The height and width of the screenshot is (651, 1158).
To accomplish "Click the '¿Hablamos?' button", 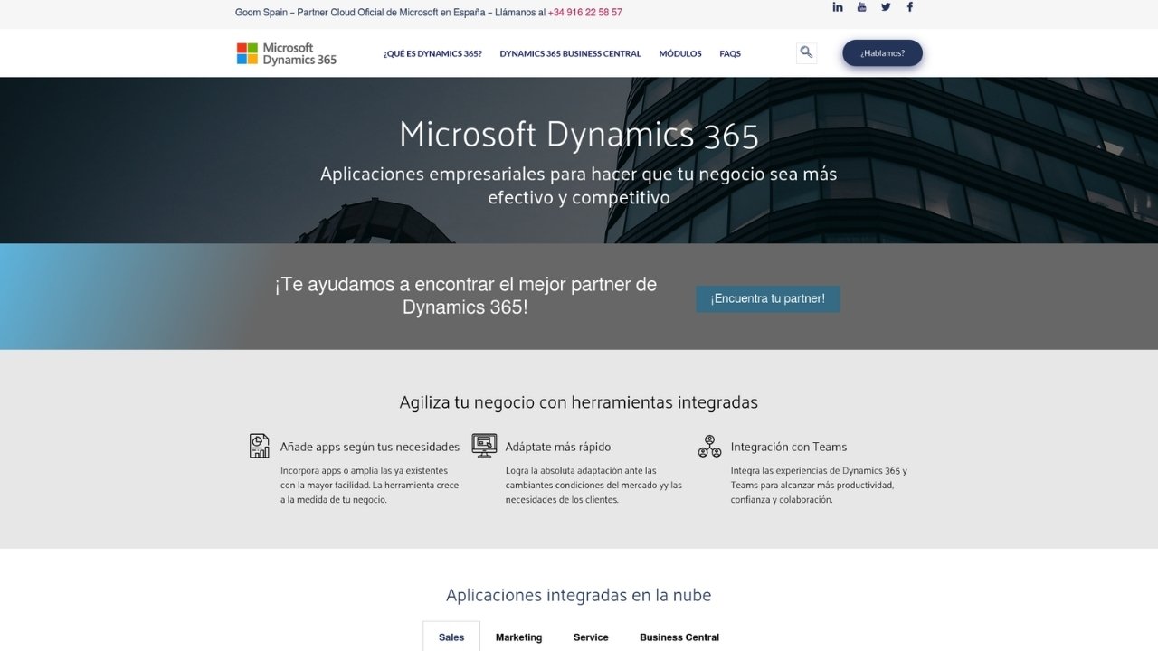I will click(882, 53).
